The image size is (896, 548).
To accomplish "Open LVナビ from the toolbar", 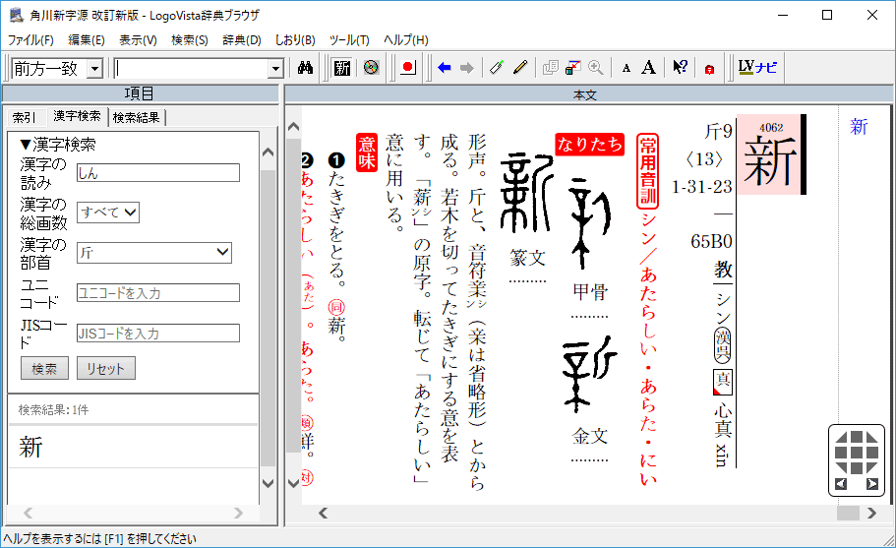I will (x=757, y=68).
